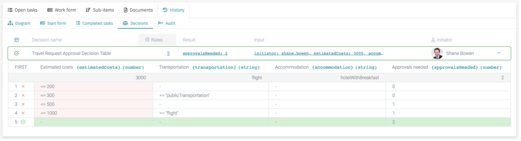Click the green check icon beside Travel Request
This screenshot has width=521, height=141.
(x=17, y=53)
